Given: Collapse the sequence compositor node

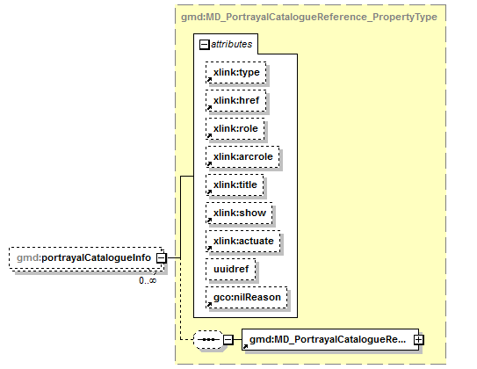Looking at the screenshot, I should pos(228,339).
